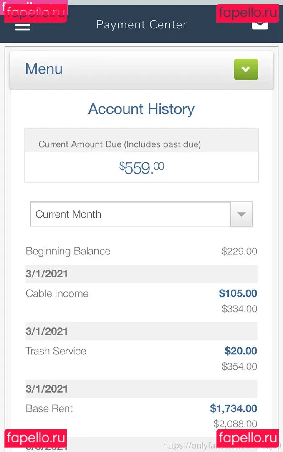This screenshot has width=283, height=452.
Task: Click the gray arrow on the period selector
Action: coord(241,214)
